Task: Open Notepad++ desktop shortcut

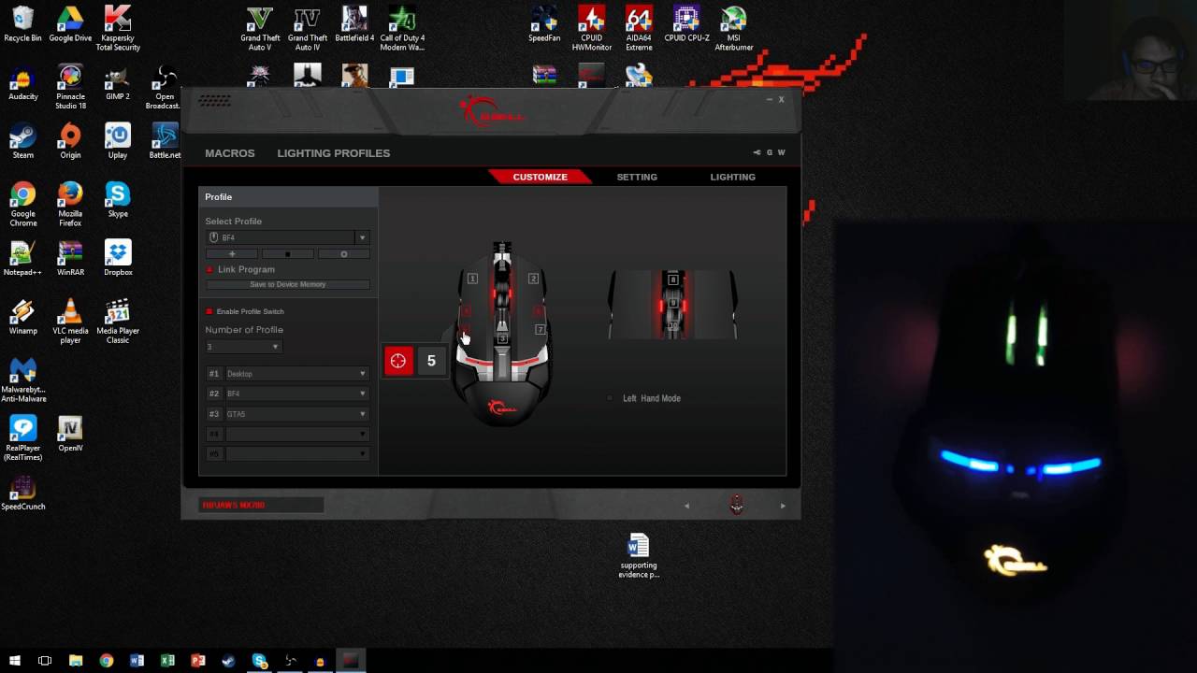Action: point(23,258)
